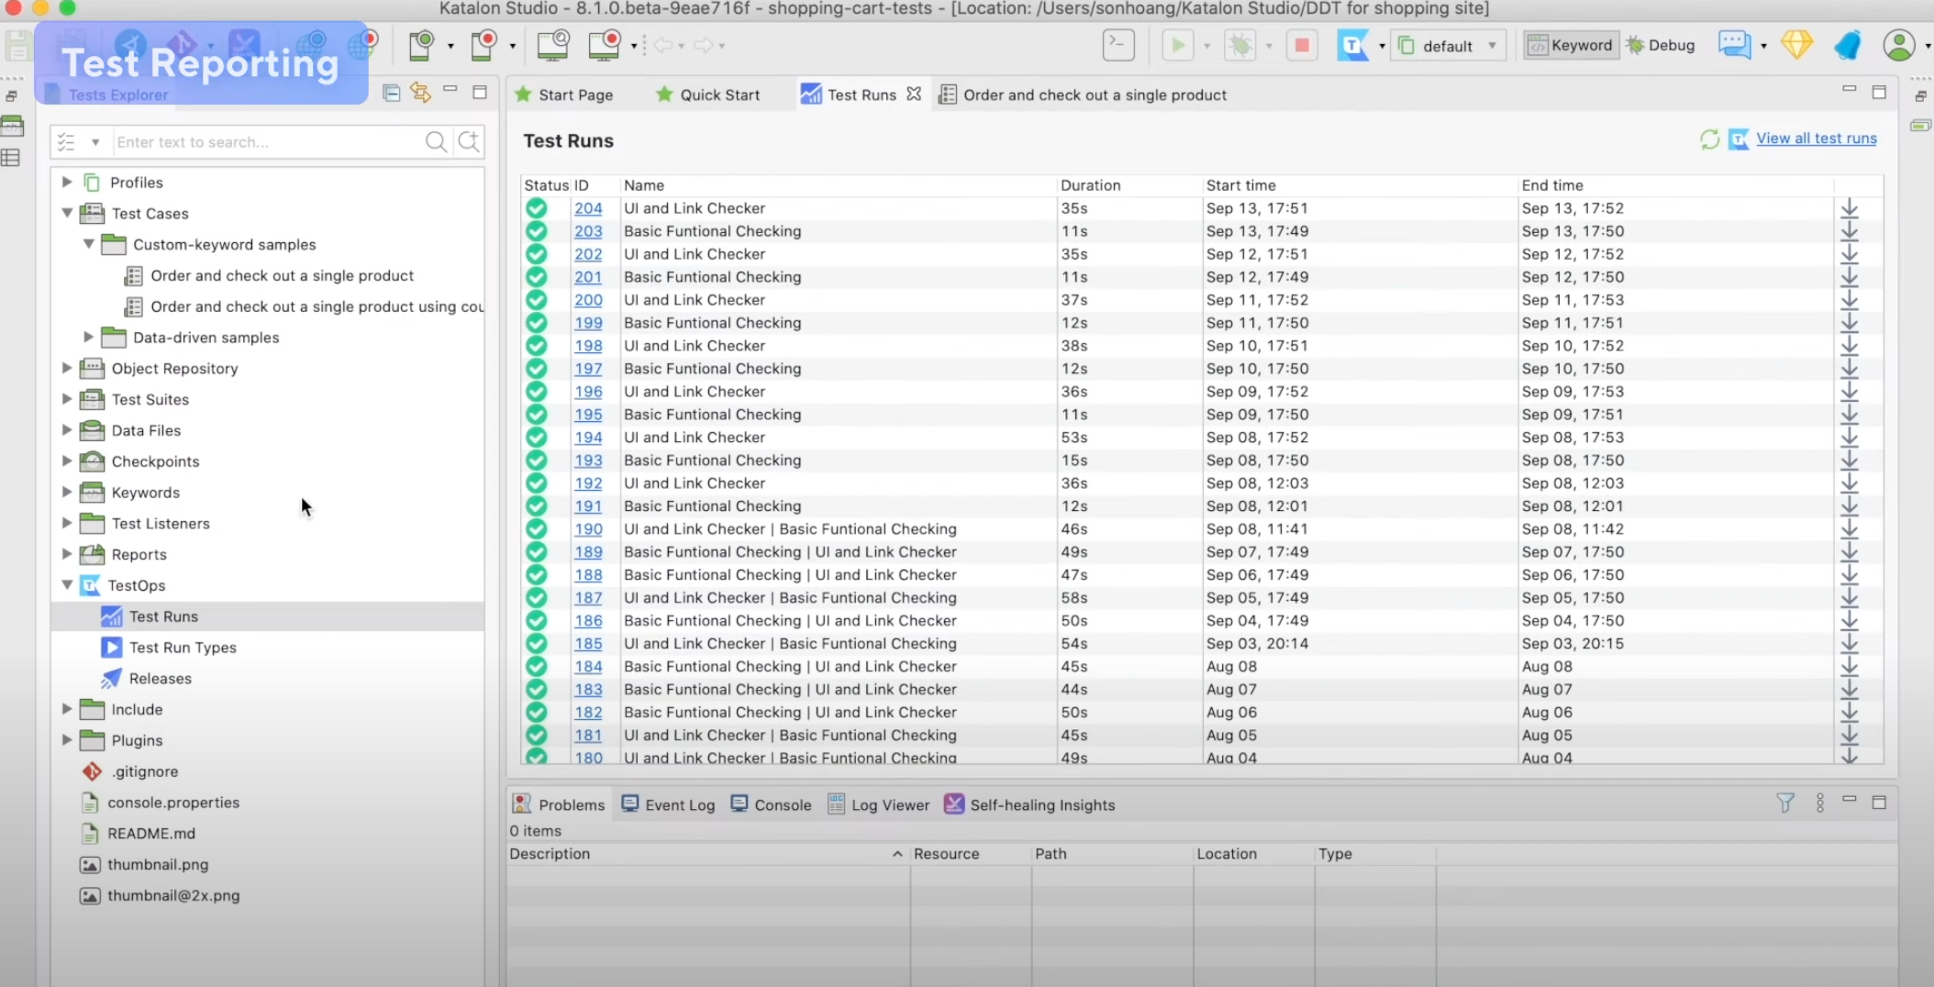Stop execution with the red stop icon
The image size is (1934, 987).
[1301, 45]
